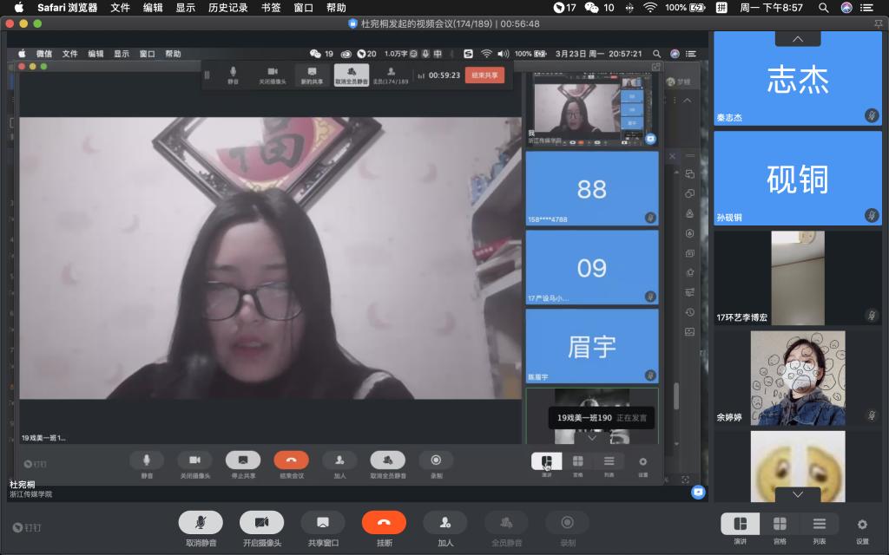Switch to 演讲 speaker view in bottom-right
Image resolution: width=889 pixels, height=555 pixels.
(740, 524)
